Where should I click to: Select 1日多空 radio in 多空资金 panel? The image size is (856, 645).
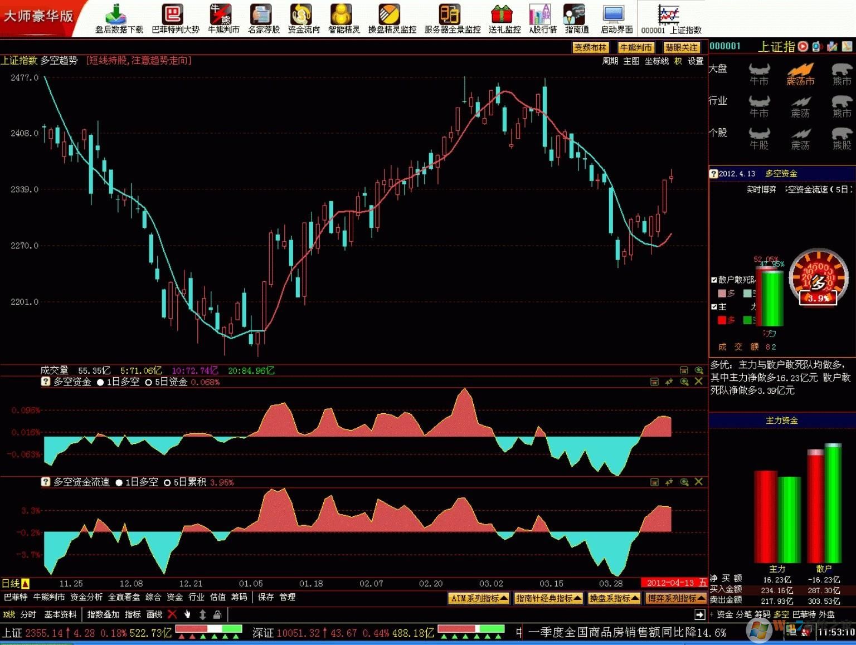pyautogui.click(x=100, y=382)
